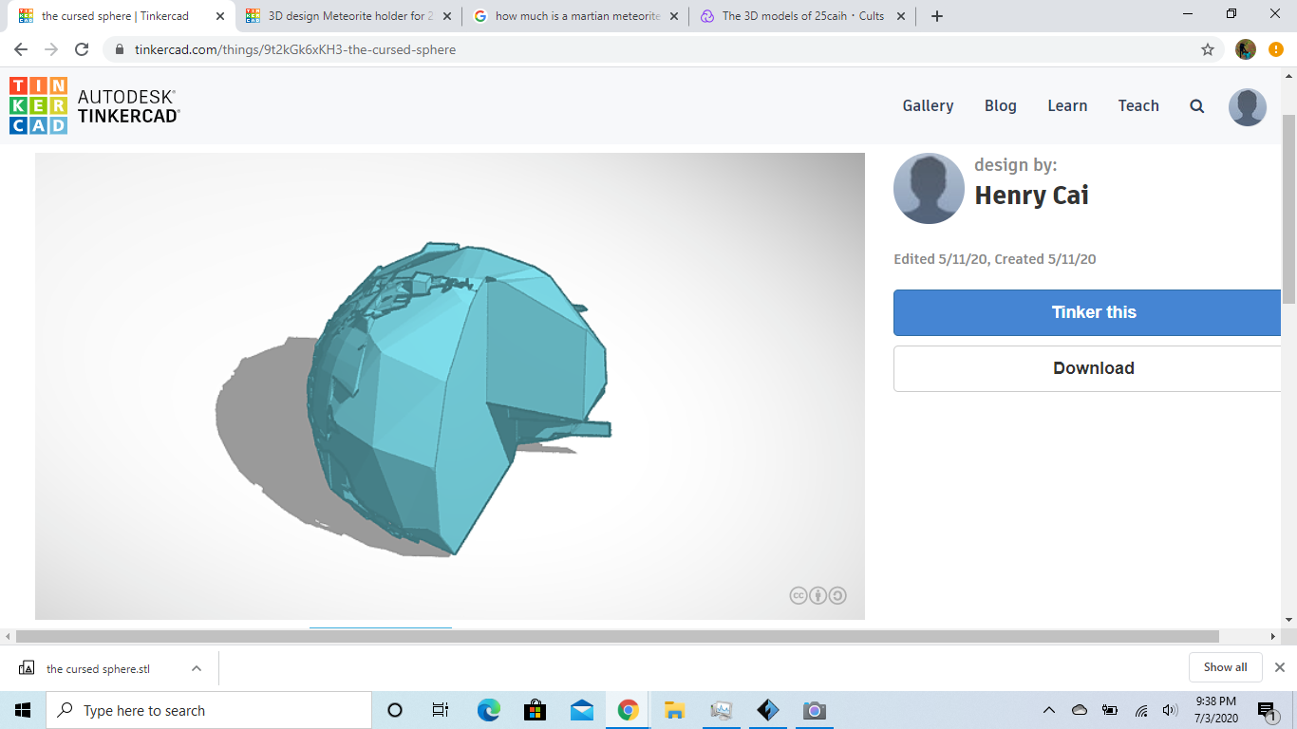The width and height of the screenshot is (1297, 729).
Task: Open Microsoft Store from the taskbar
Action: click(535, 710)
